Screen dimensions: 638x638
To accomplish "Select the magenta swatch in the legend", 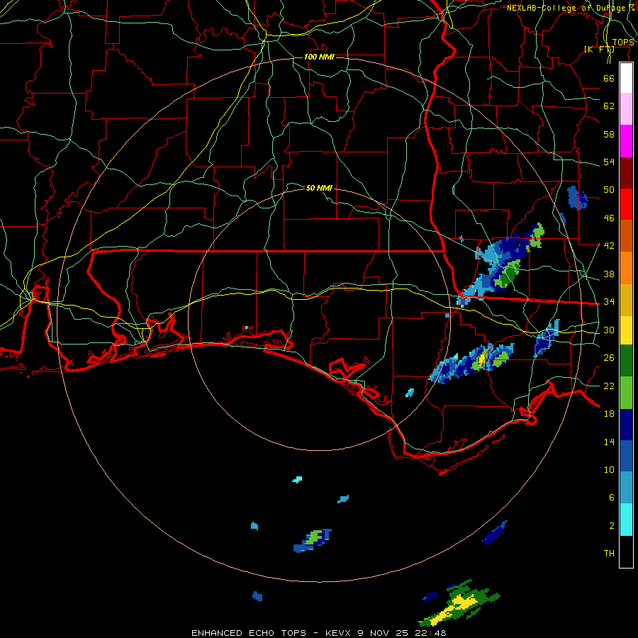I will pos(626,141).
